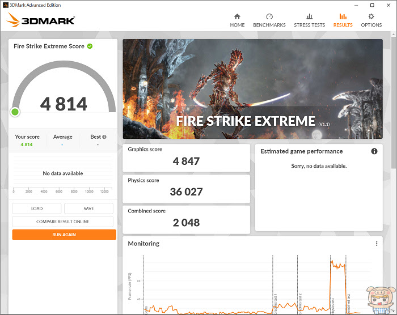Click the SAVE button

pyautogui.click(x=88, y=208)
